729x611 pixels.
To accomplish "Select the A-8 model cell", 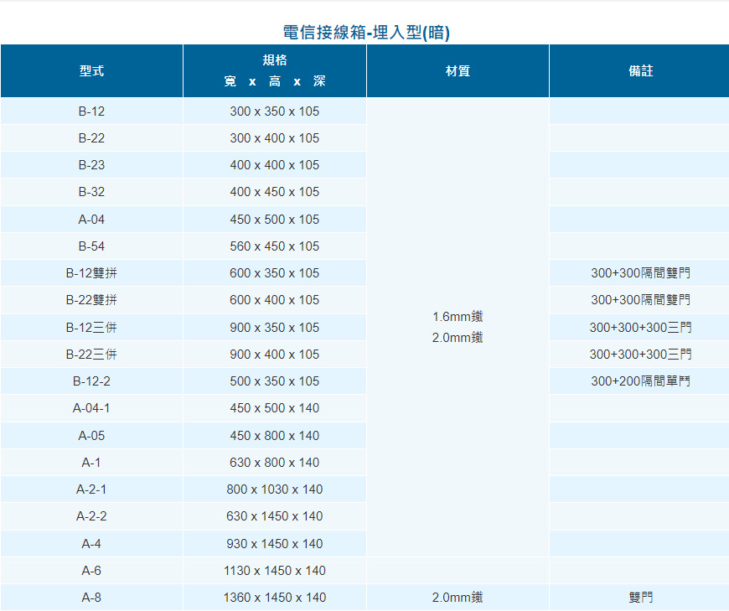I will 91,598.
